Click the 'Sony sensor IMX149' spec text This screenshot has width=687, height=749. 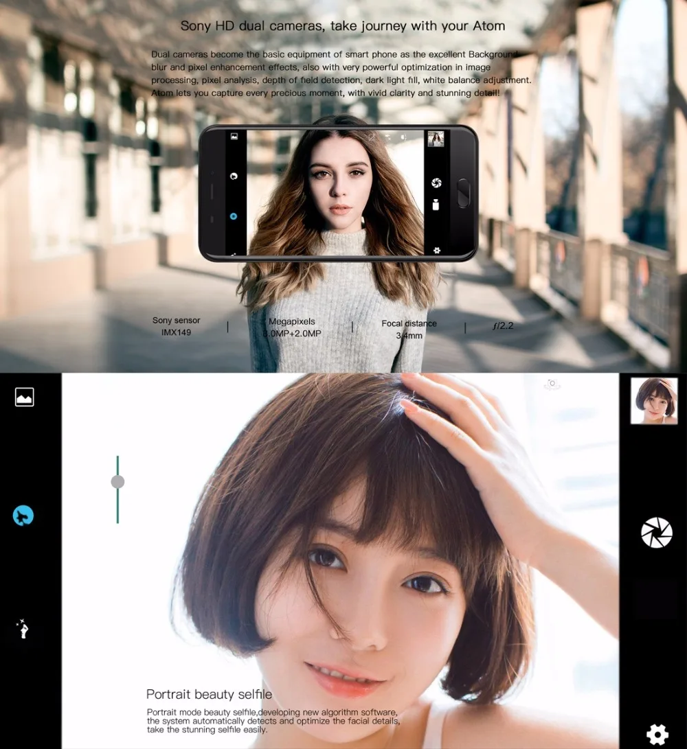coord(176,326)
